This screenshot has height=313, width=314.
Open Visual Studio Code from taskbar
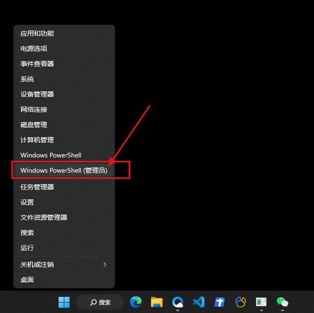[x=198, y=302]
